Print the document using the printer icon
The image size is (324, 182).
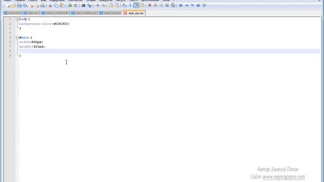[x=43, y=6]
